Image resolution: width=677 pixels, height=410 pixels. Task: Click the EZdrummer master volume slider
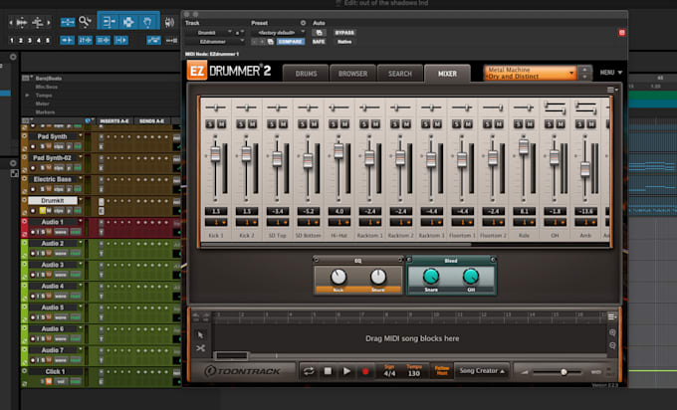(564, 372)
